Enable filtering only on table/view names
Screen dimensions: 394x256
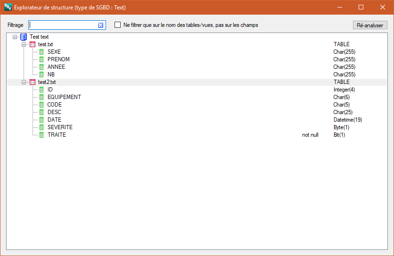click(x=118, y=25)
